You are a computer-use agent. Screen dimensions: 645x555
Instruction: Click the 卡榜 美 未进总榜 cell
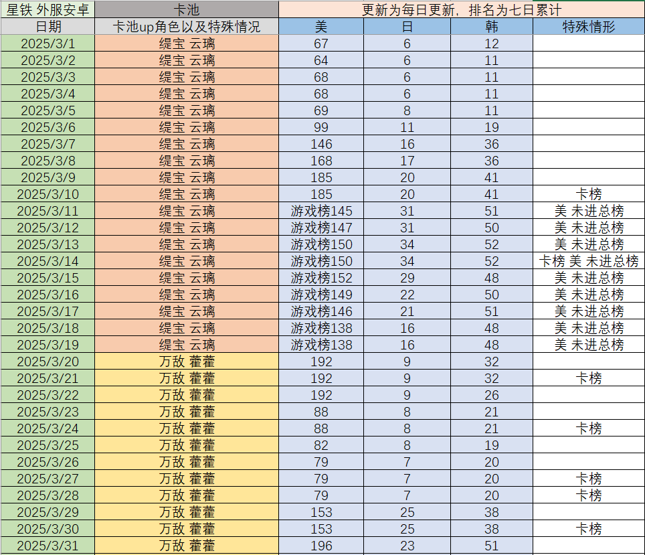(589, 261)
